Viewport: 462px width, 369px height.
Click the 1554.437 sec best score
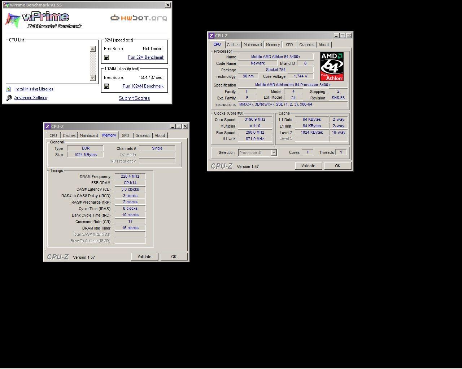(151, 77)
